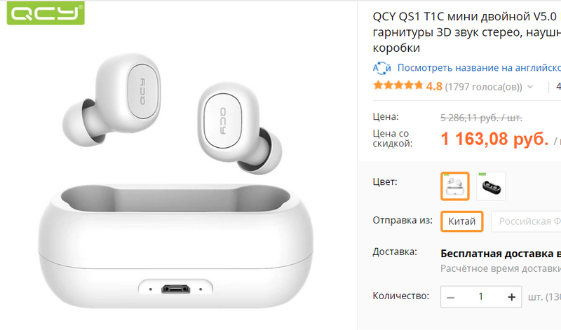Expand the ratings breakdown chevron
The width and height of the screenshot is (561, 330).
click(x=530, y=87)
